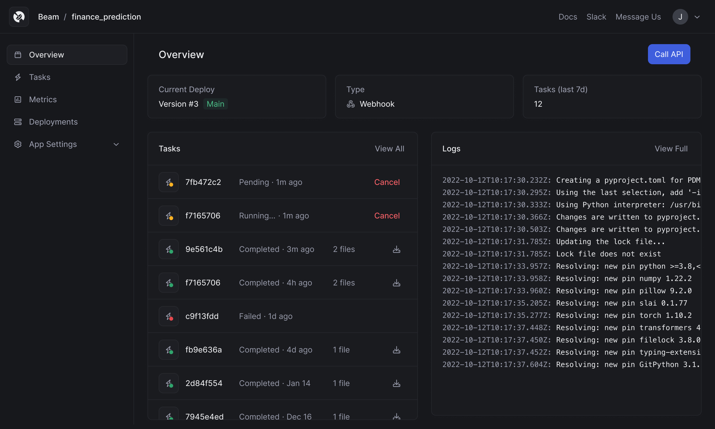Click the Webhook type icon
This screenshot has height=429, width=715.
[x=351, y=104]
